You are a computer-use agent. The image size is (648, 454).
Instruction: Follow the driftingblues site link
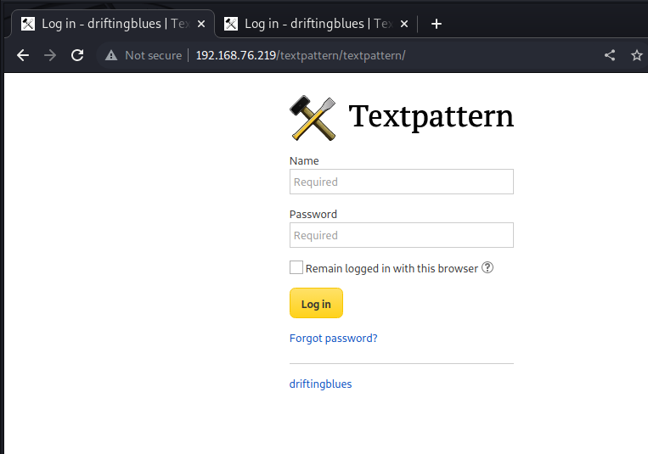(321, 384)
